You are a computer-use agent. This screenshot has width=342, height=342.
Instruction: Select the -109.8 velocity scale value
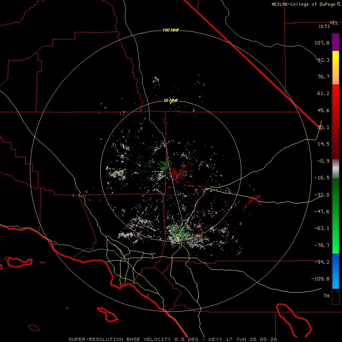(x=321, y=279)
